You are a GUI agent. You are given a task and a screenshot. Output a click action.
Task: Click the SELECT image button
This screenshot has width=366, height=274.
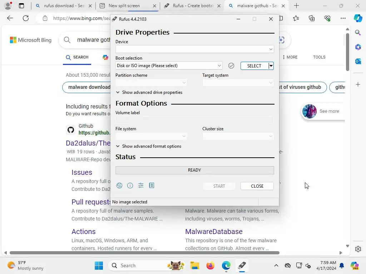[254, 66]
